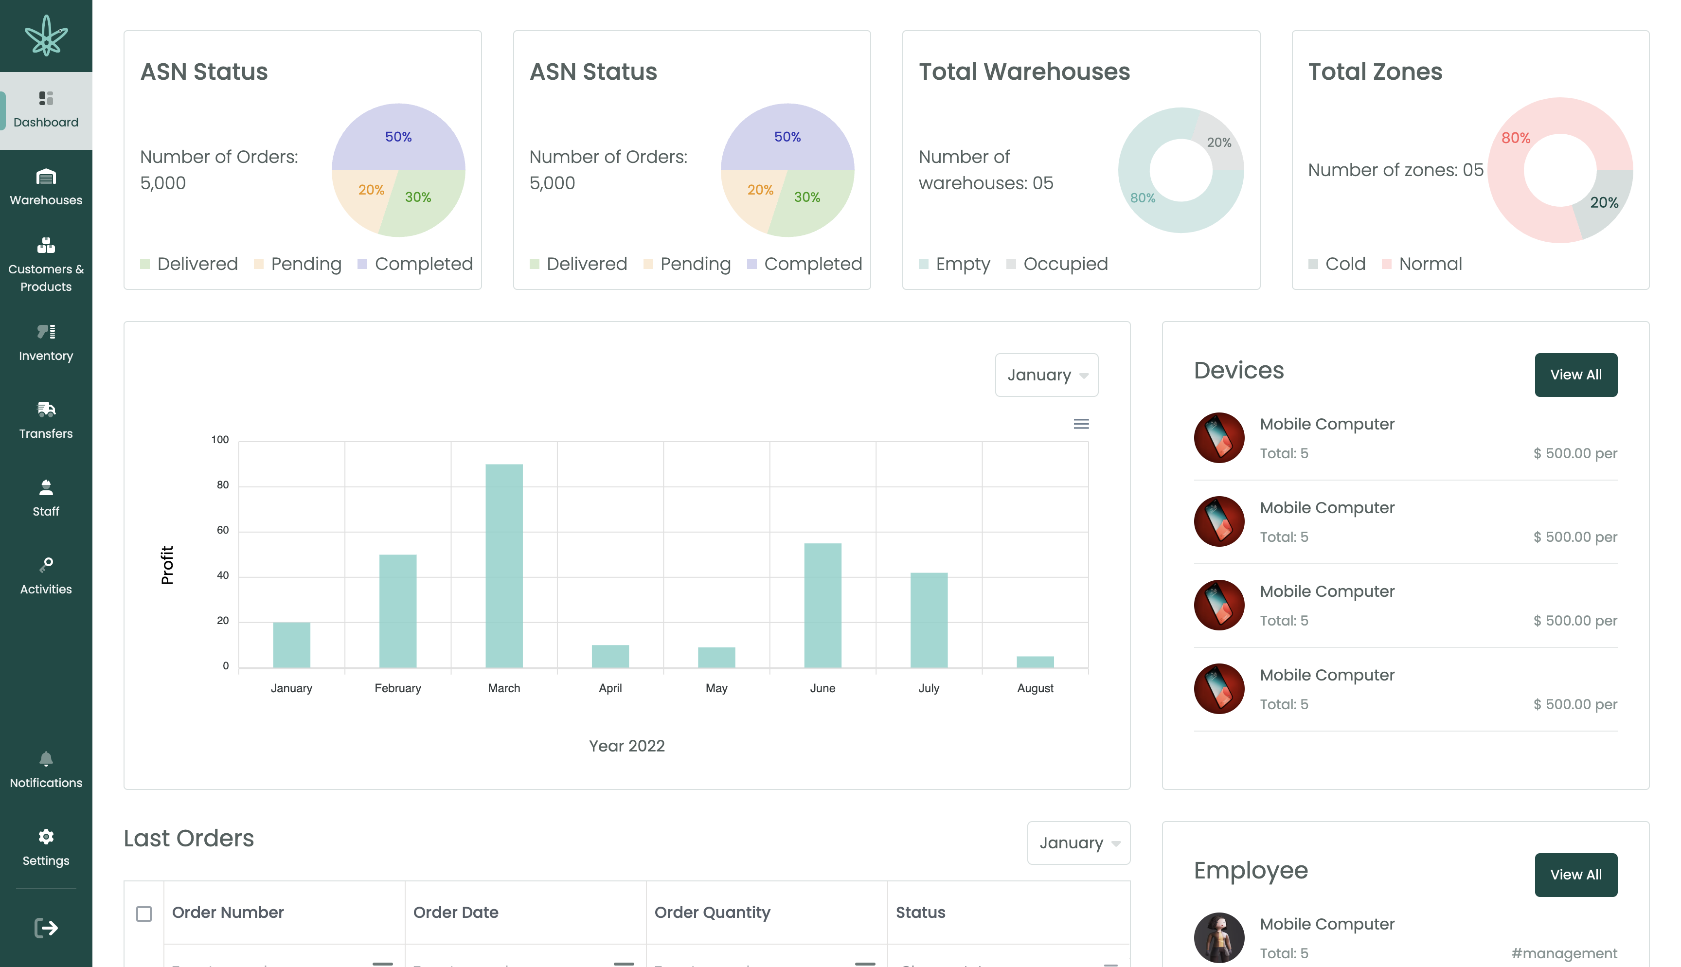Open the Last Orders January dropdown

tap(1078, 843)
